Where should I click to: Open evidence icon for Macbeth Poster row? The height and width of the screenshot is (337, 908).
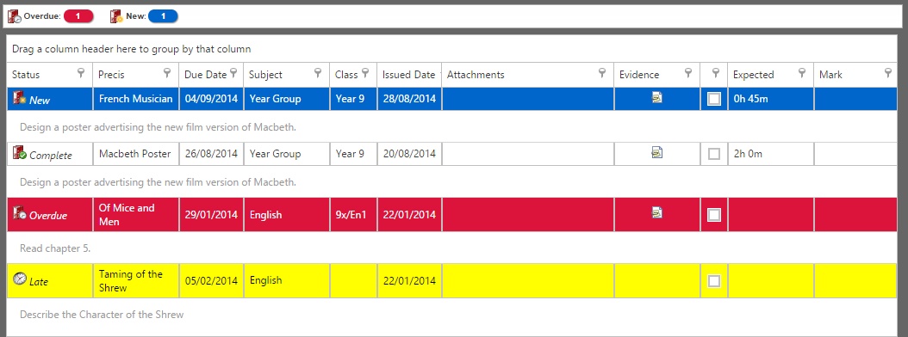(x=656, y=153)
